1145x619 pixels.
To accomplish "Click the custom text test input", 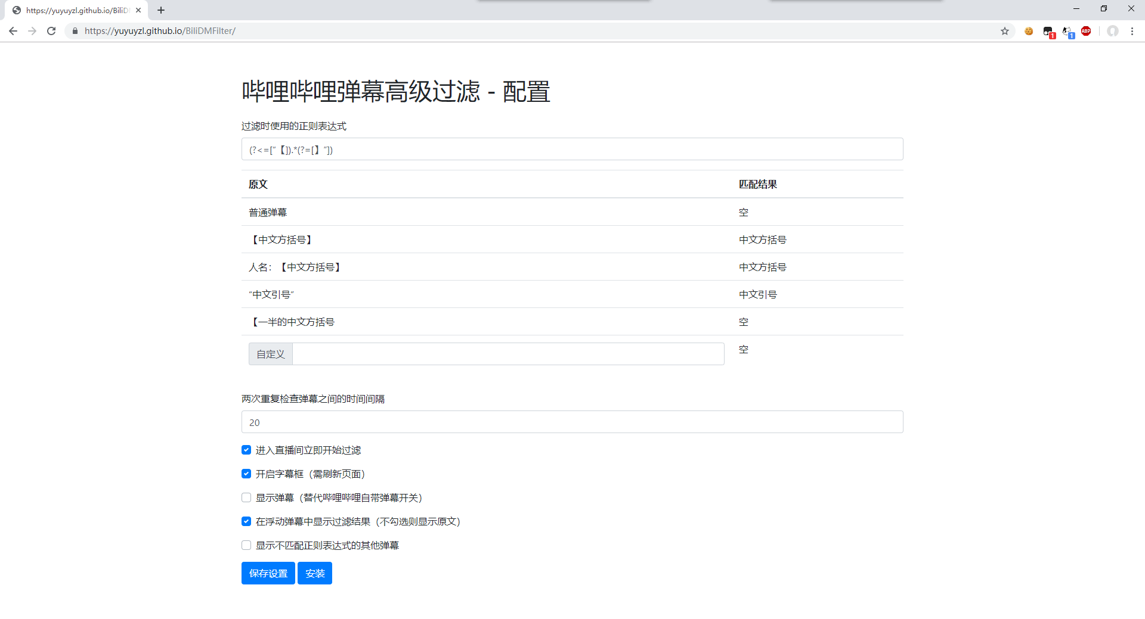I will point(508,354).
